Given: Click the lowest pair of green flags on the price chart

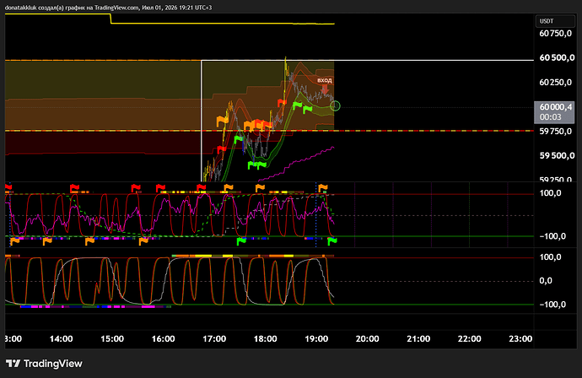Looking at the screenshot, I should click(x=257, y=165).
